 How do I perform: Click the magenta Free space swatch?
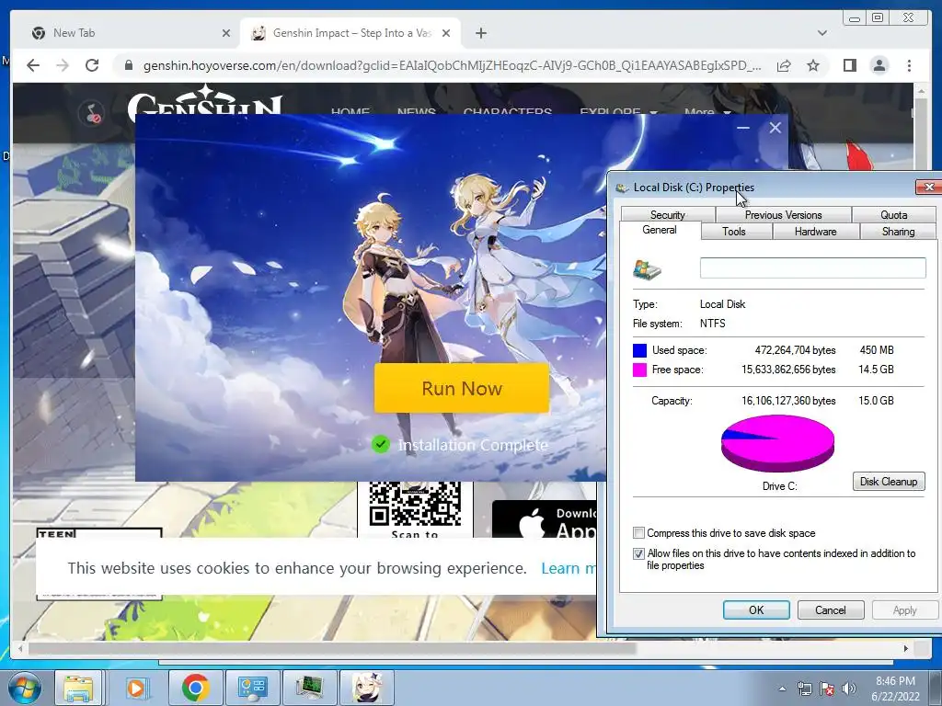(x=640, y=370)
